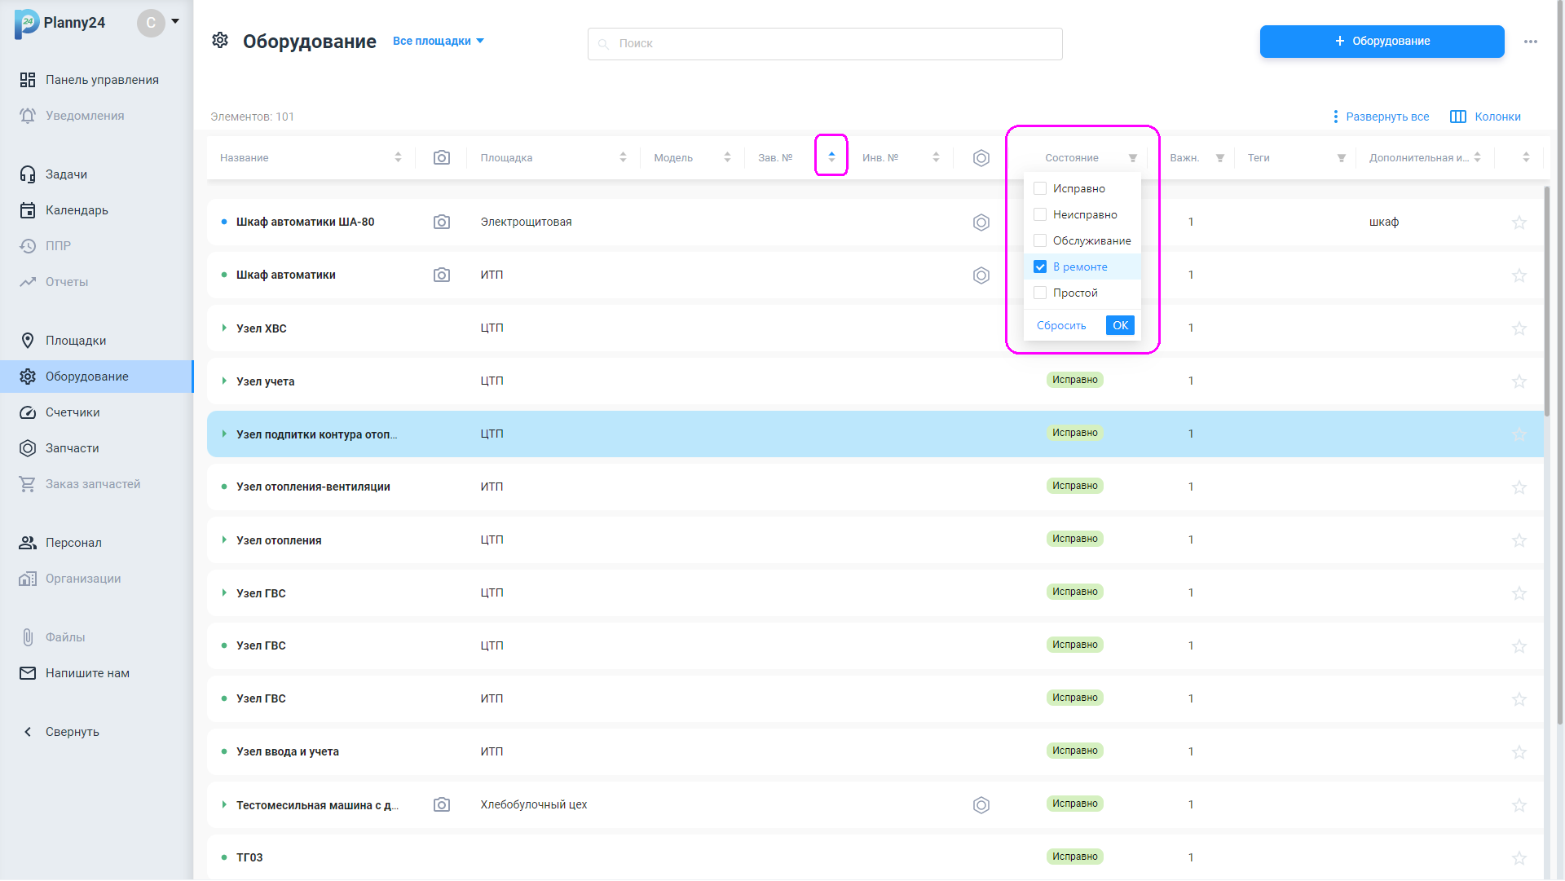Click Сбросить to reset the filter

coord(1061,325)
